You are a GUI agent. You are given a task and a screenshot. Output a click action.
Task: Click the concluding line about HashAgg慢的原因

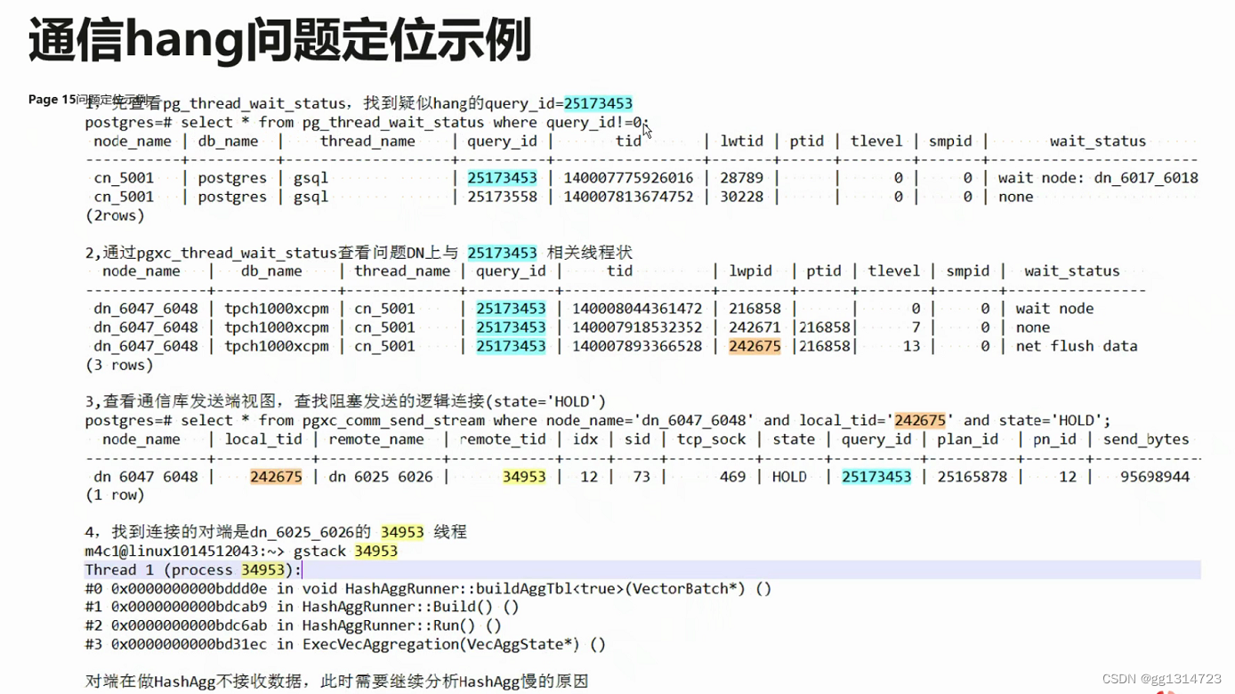point(336,682)
